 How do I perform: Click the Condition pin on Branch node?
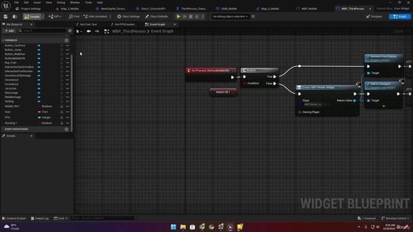pyautogui.click(x=245, y=83)
